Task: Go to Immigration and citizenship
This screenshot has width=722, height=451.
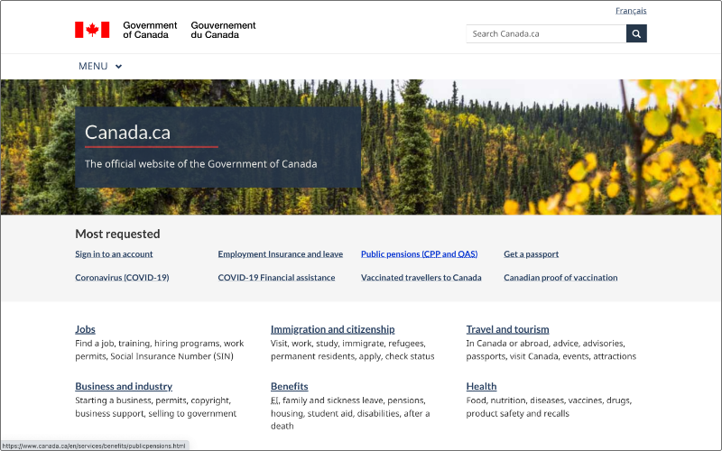Action: tap(332, 329)
